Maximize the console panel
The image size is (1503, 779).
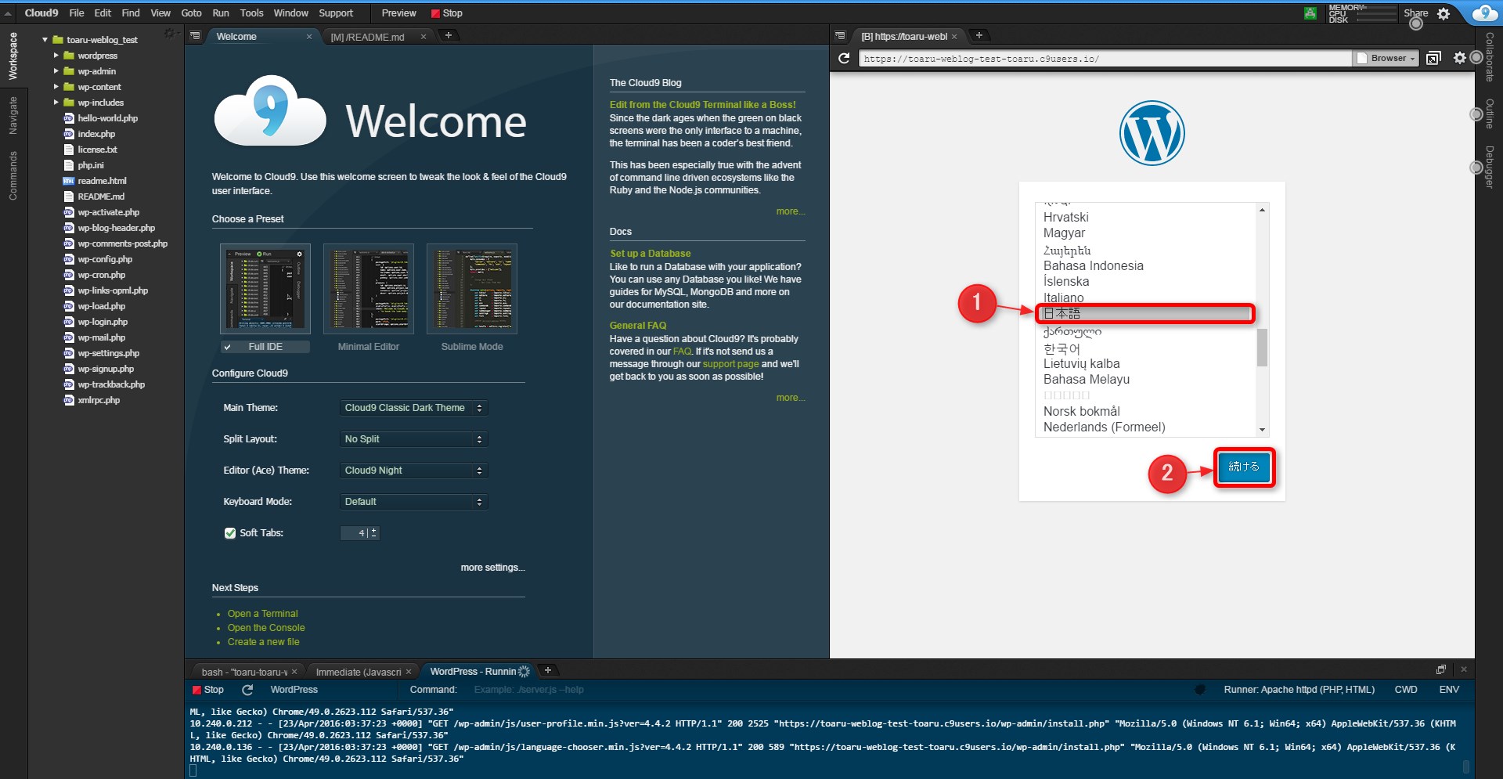(x=1440, y=669)
